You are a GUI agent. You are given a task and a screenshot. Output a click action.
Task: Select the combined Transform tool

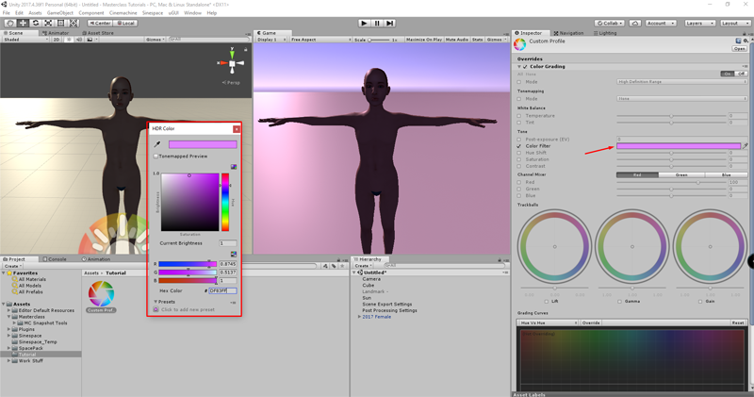click(74, 23)
